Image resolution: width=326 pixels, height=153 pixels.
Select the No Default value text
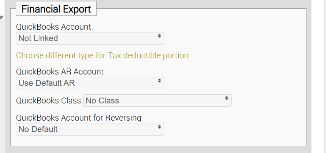(38, 129)
